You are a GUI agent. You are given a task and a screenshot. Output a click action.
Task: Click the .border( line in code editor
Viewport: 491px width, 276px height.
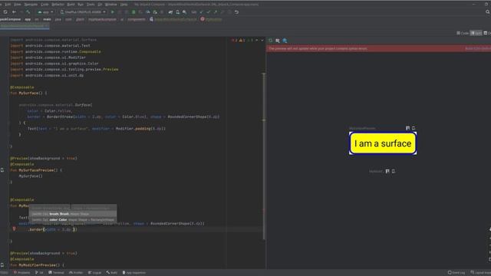pyautogui.click(x=53, y=229)
